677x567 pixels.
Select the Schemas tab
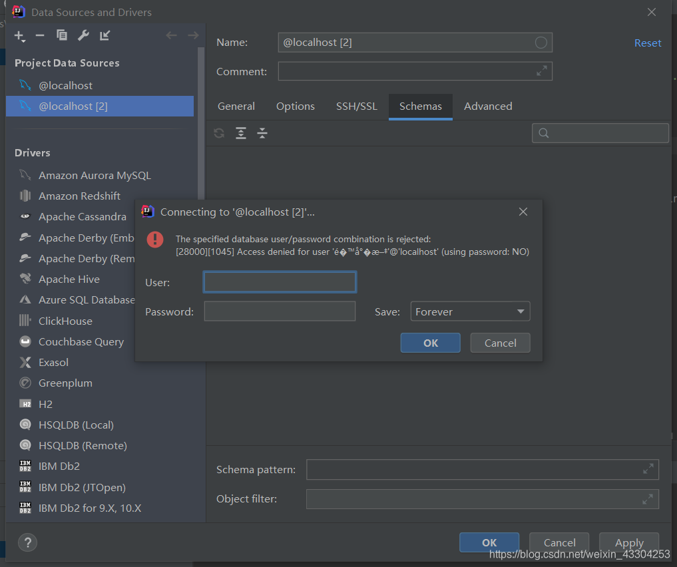[421, 106]
